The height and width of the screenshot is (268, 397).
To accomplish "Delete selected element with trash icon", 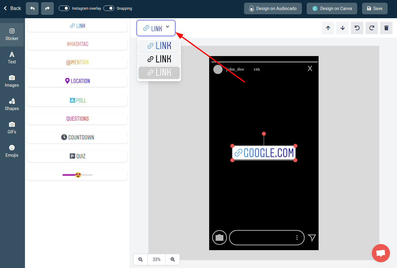I will click(386, 28).
